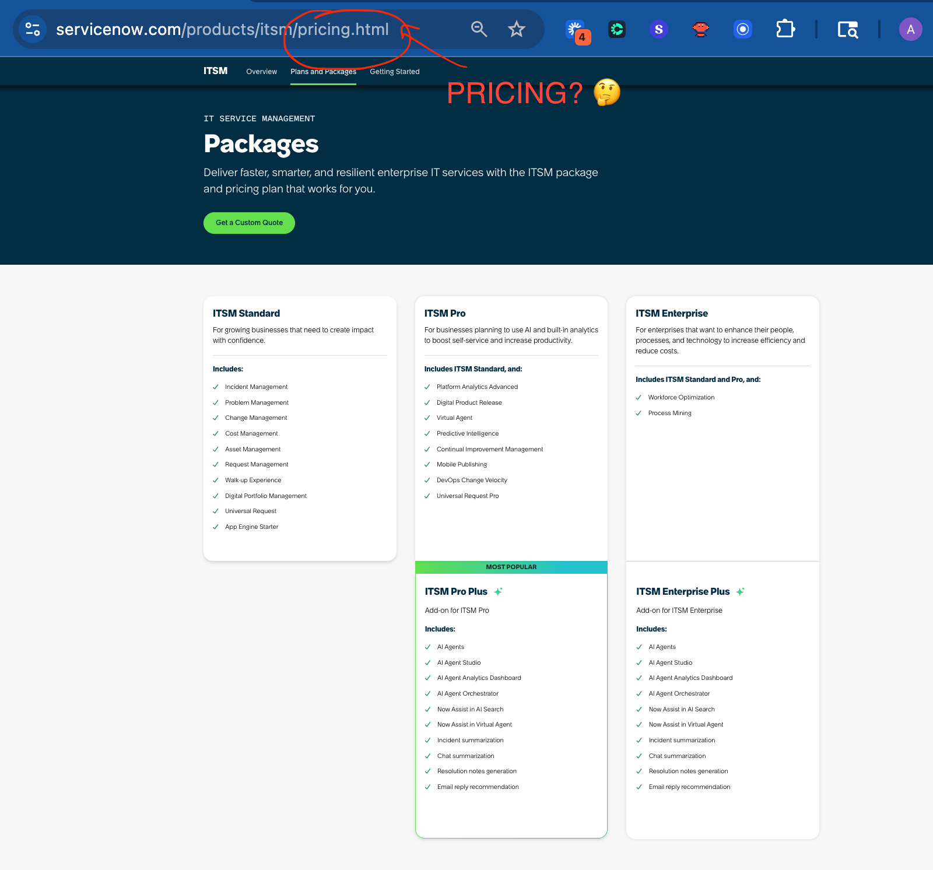Click the MOST POPULAR banner on ITSM Pro Plus

[511, 567]
